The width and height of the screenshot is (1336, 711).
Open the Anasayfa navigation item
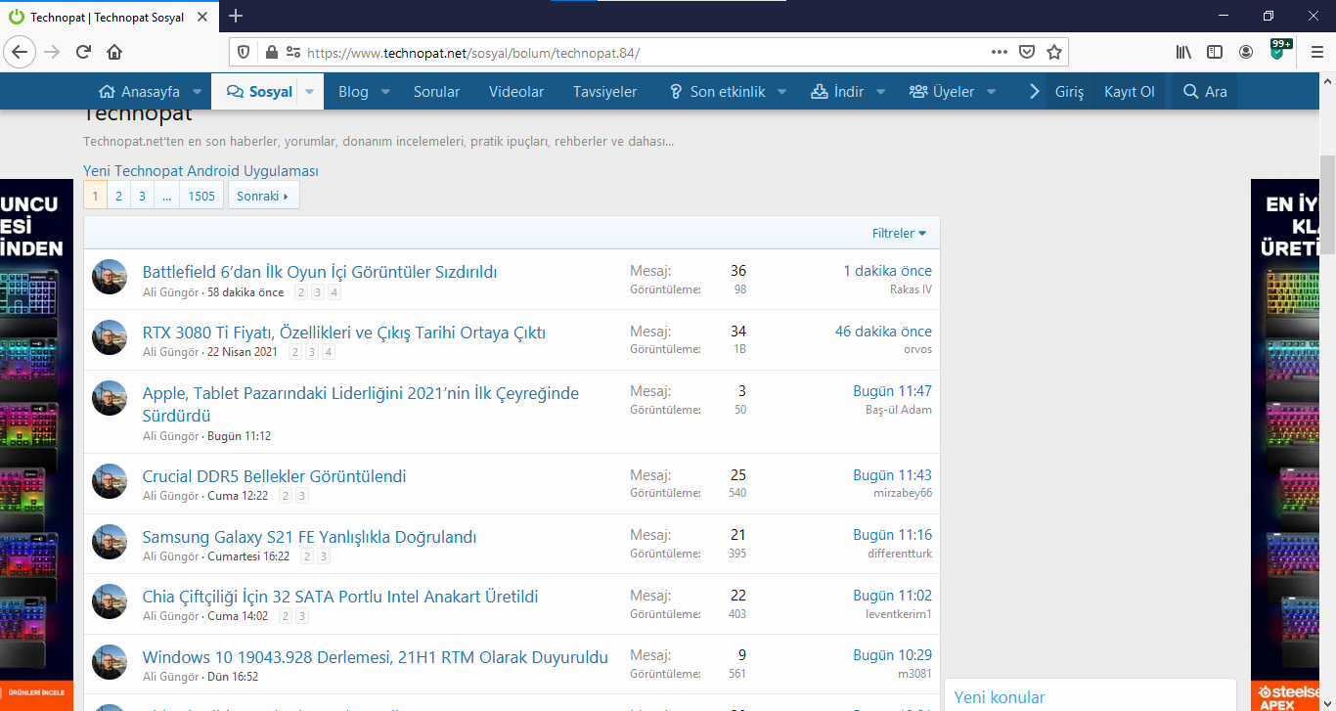tap(139, 92)
